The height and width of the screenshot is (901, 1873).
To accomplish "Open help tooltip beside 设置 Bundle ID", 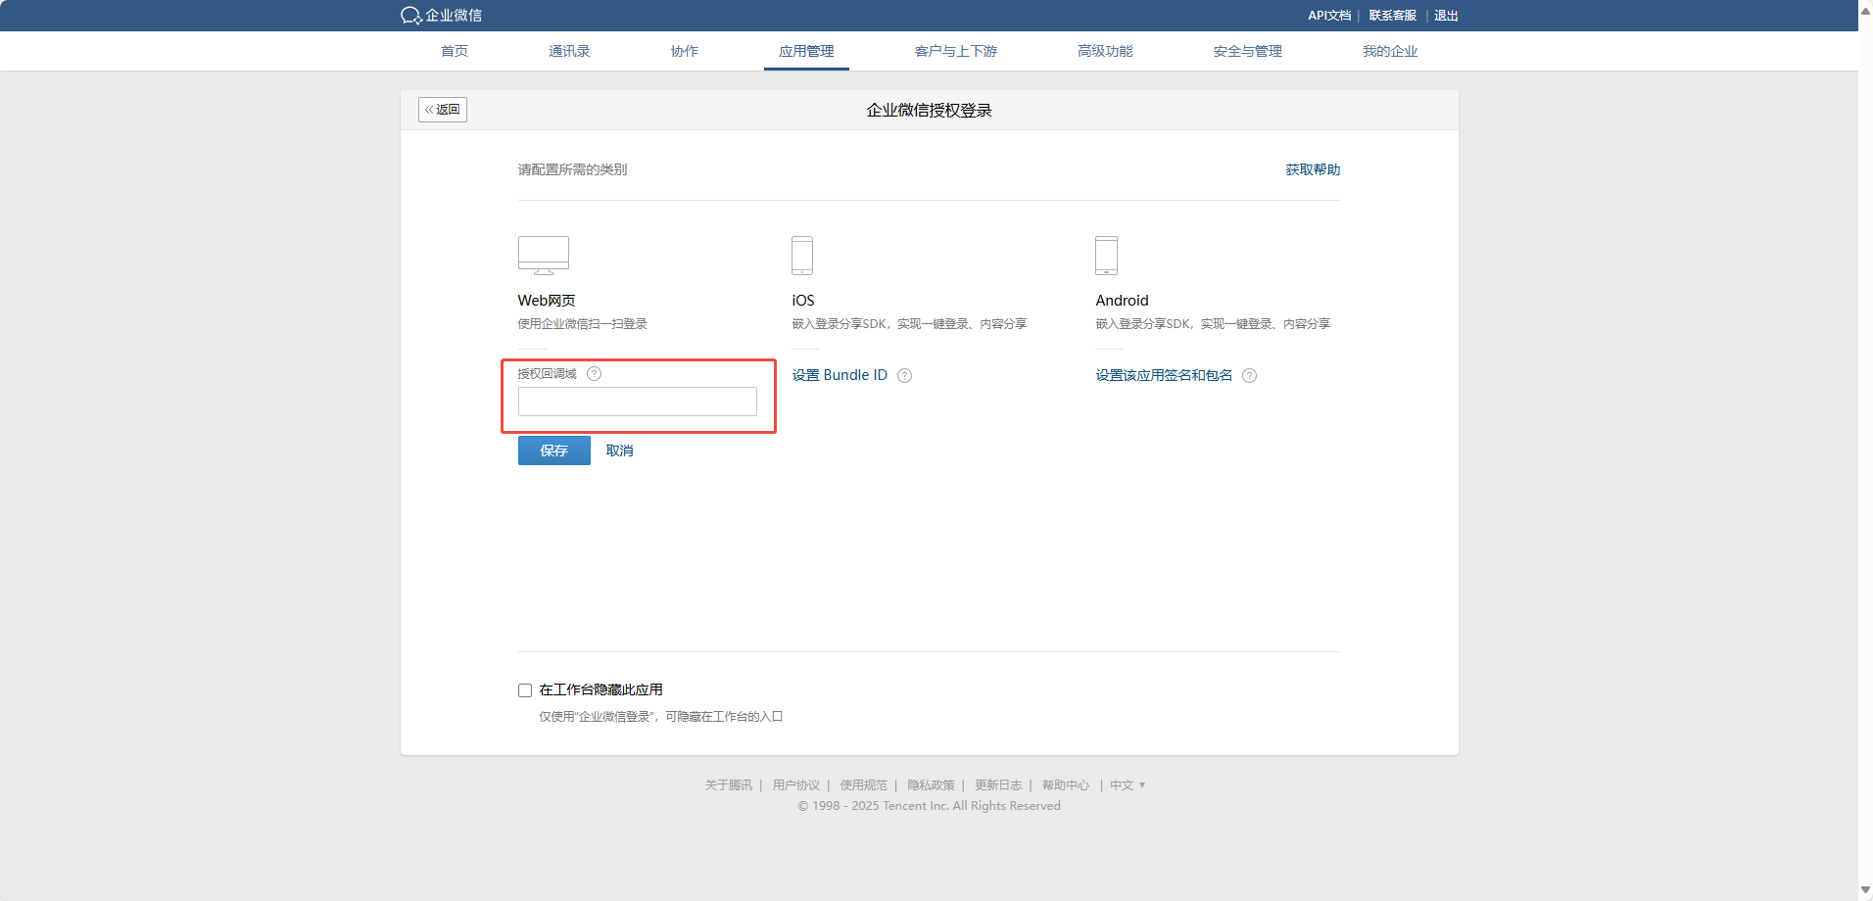I will pos(905,376).
